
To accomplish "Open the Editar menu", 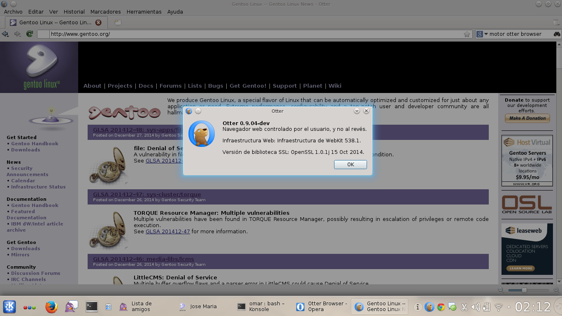I will [x=36, y=12].
